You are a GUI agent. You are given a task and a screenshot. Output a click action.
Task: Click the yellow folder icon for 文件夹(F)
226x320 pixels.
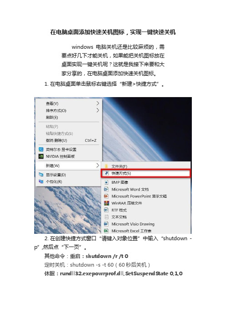click(106, 166)
